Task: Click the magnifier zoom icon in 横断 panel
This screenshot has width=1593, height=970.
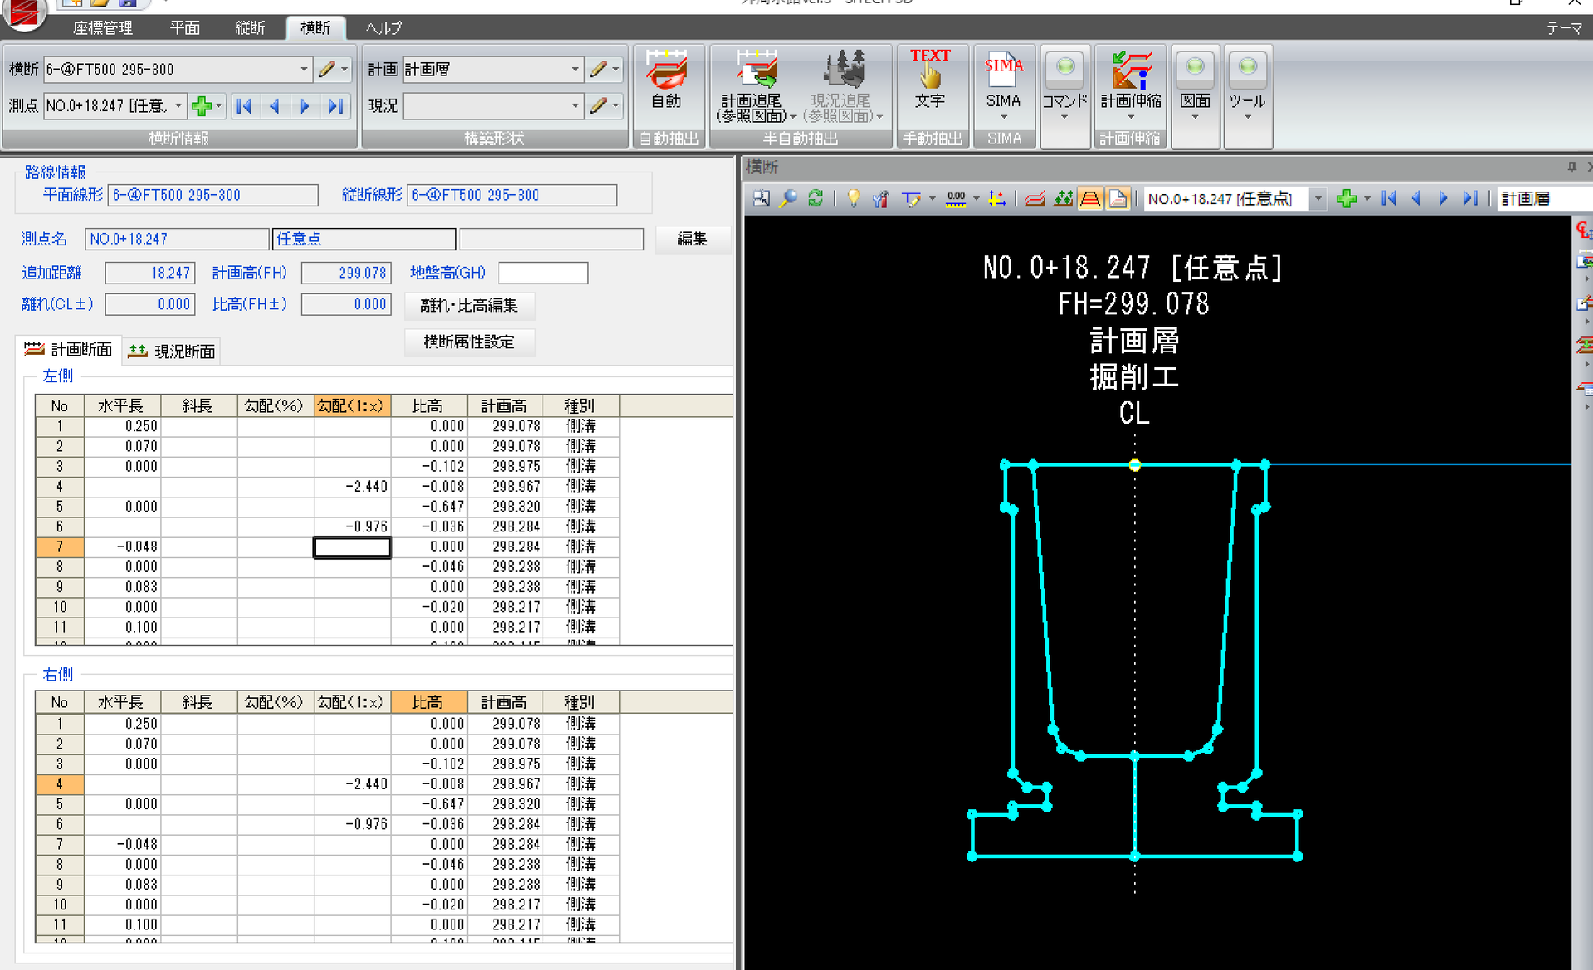Action: [788, 199]
